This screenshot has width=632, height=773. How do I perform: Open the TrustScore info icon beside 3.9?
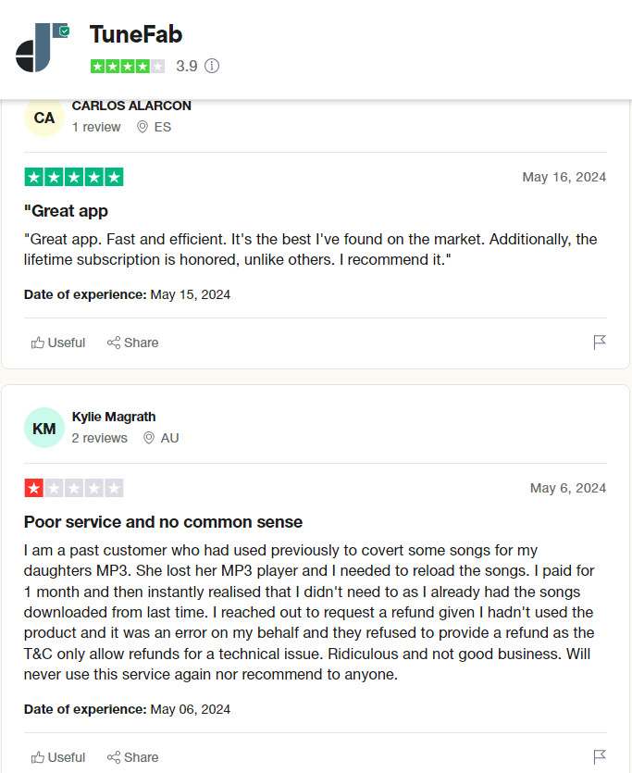point(212,66)
